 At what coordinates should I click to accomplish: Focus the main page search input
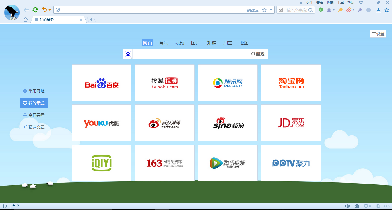(189, 54)
